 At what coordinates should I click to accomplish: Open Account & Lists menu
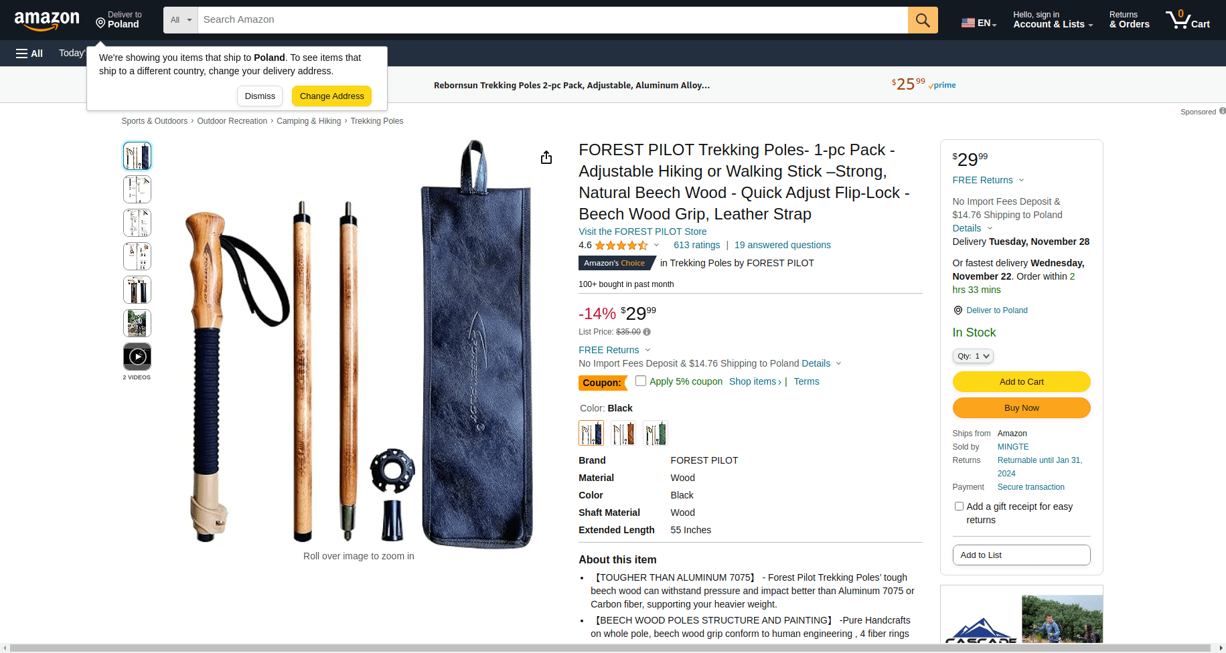(x=1053, y=20)
